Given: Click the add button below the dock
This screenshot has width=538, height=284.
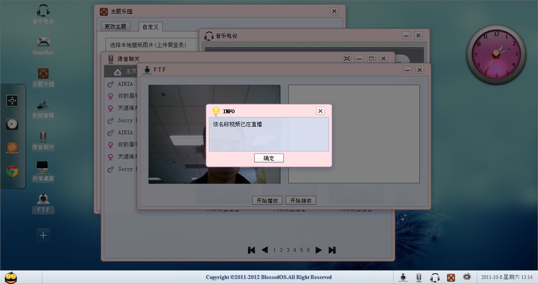Looking at the screenshot, I should click(x=43, y=235).
